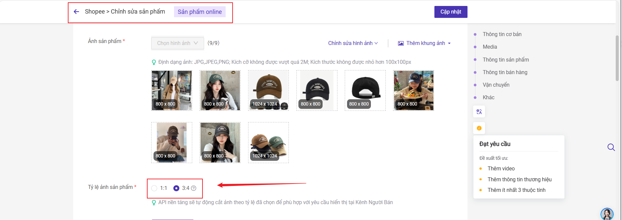Click the page vertical scrollbar
The height and width of the screenshot is (220, 622).
click(617, 58)
